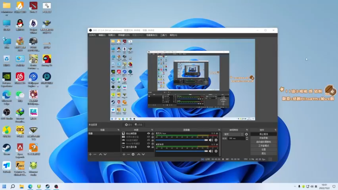The image size is (338, 190).
Task: Open the 帮助(H) menu
Action: pos(174,35)
